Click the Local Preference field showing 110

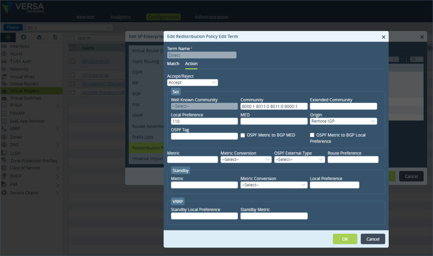point(204,121)
